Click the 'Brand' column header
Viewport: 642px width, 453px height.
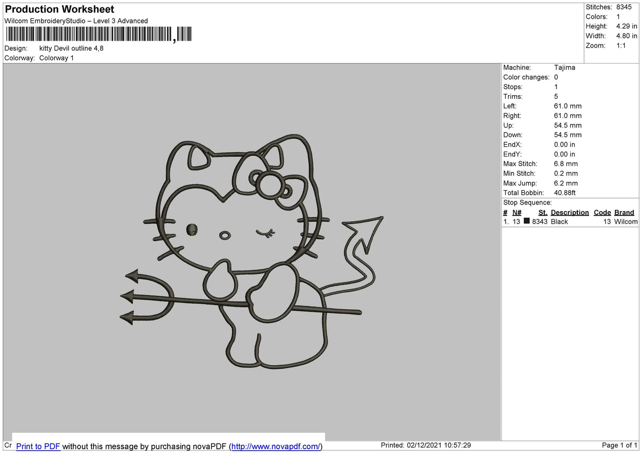[624, 212]
